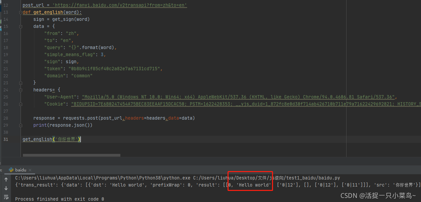Click fold end marker at line 29
Image resolution: width=421 pixels, height=202 pixels.
click(21, 125)
